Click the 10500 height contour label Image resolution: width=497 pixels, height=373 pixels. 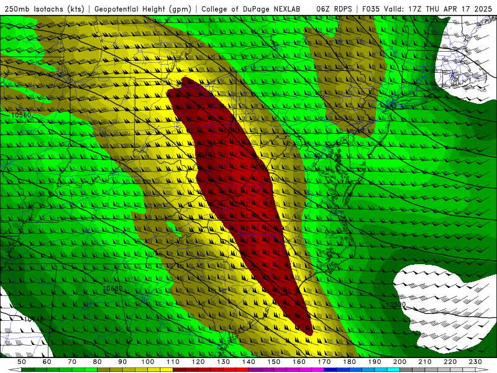coord(396,305)
